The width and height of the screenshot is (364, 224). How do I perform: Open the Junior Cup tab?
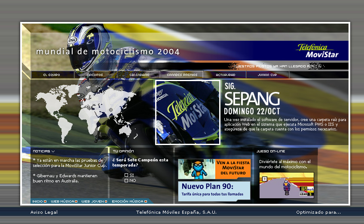point(268,75)
